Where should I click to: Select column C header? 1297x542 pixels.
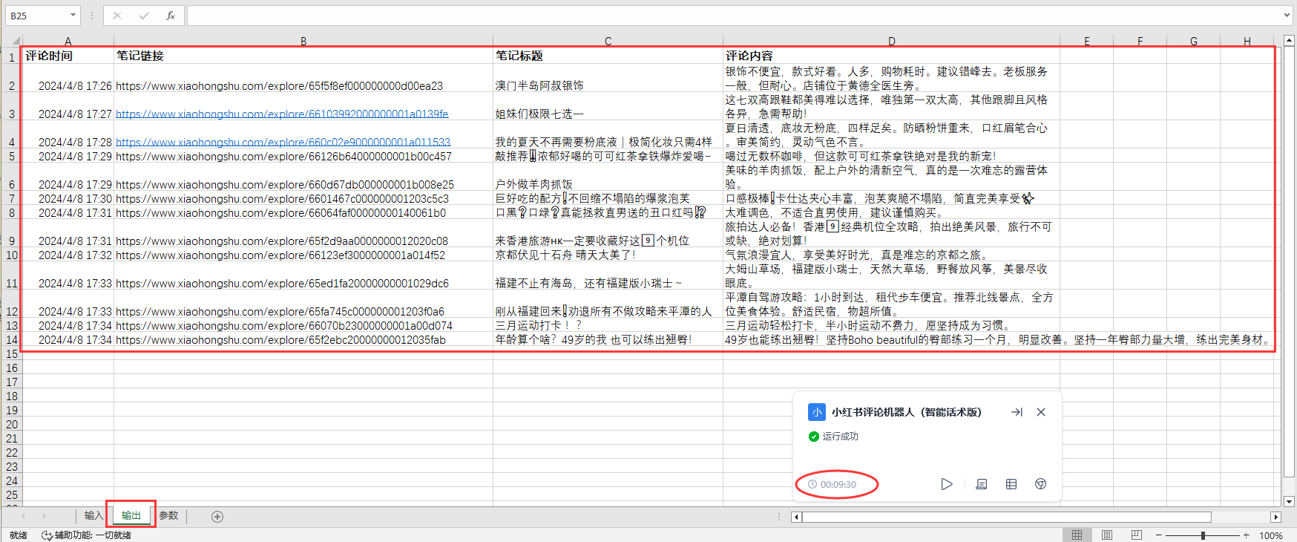(x=608, y=42)
